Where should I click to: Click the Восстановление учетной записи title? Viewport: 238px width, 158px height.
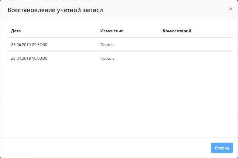click(55, 10)
